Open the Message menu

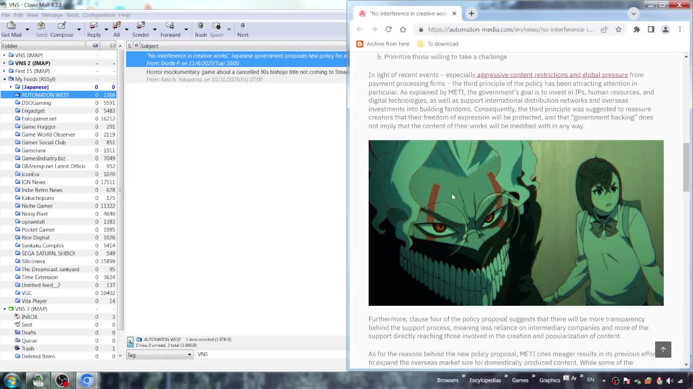point(52,15)
